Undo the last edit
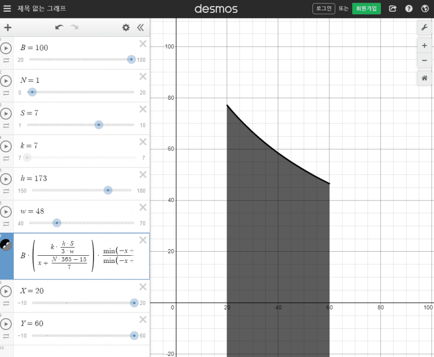The width and height of the screenshot is (434, 357). point(59,28)
